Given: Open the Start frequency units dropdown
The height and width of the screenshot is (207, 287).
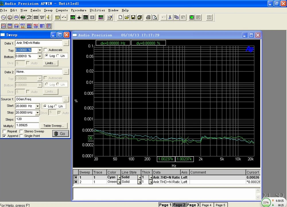Looking at the screenshot, I should (37, 106).
